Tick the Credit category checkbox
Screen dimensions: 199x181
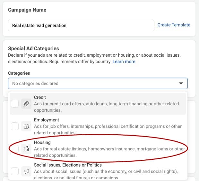click(15, 104)
